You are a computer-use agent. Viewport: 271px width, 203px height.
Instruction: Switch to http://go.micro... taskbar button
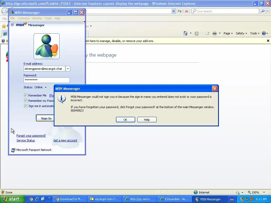pyautogui.click(x=140, y=199)
